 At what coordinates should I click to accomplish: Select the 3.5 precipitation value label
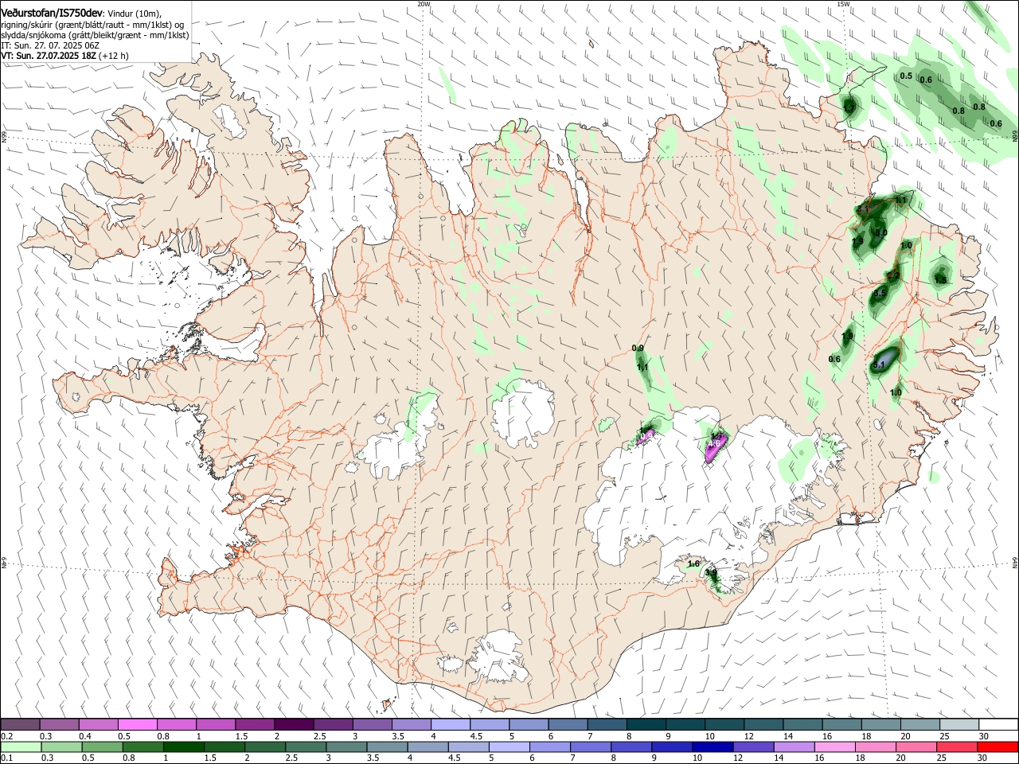880,294
